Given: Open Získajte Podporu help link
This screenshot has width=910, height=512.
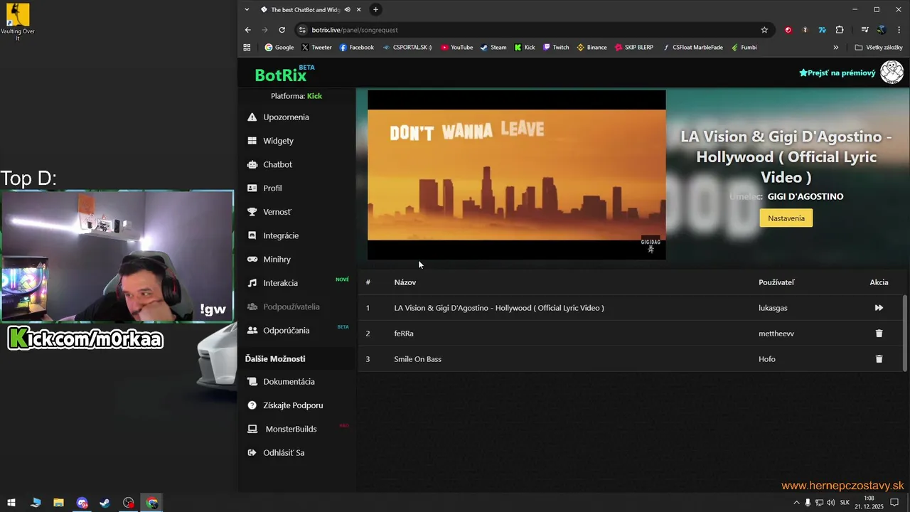Looking at the screenshot, I should (x=293, y=405).
